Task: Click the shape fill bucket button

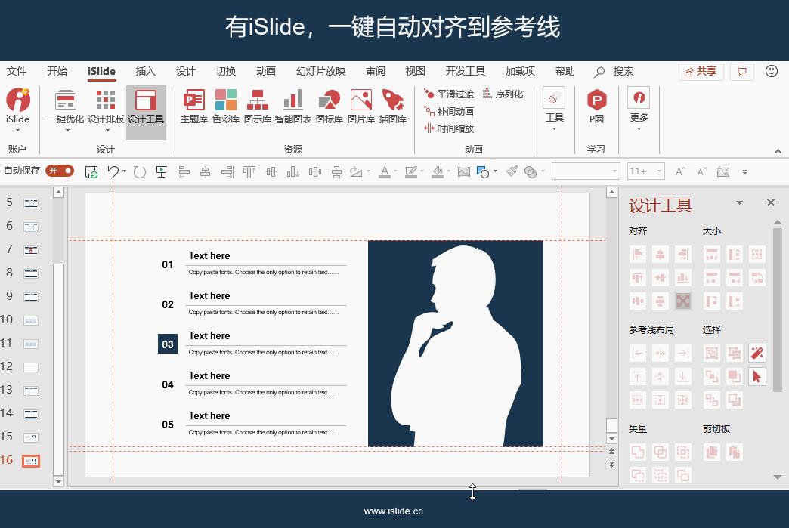Action: (x=438, y=172)
